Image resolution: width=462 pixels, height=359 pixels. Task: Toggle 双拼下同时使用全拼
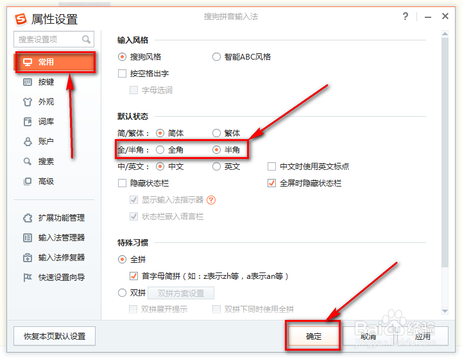point(217,309)
